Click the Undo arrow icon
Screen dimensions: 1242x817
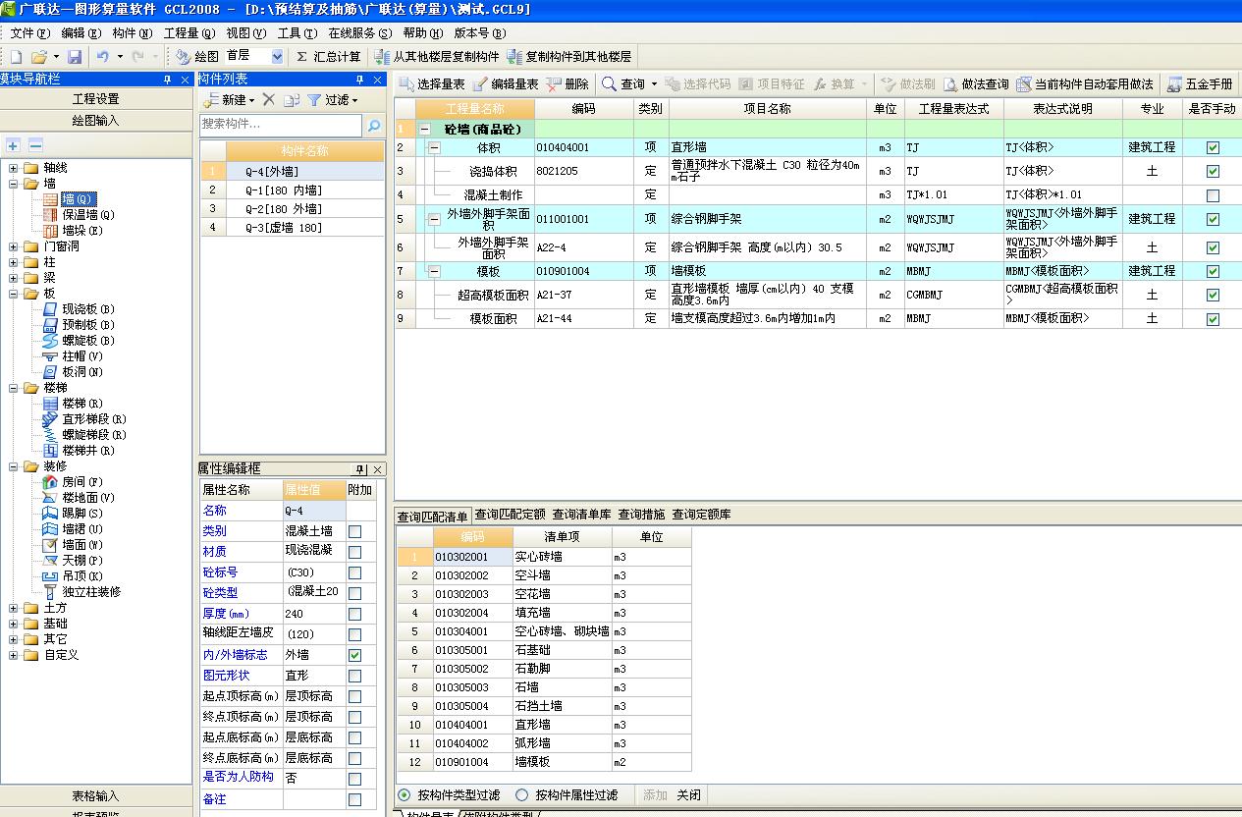102,57
